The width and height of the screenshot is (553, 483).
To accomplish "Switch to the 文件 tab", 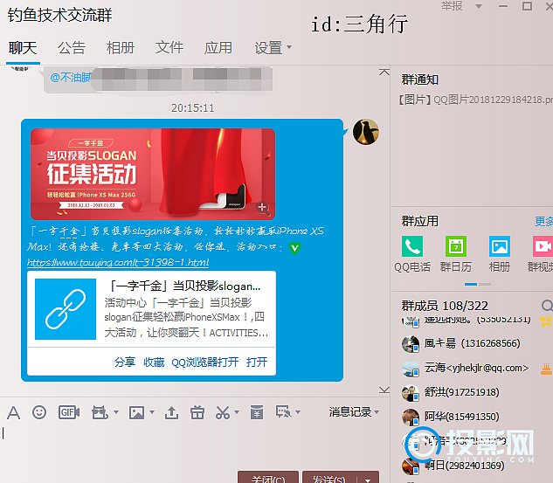I will [x=169, y=47].
